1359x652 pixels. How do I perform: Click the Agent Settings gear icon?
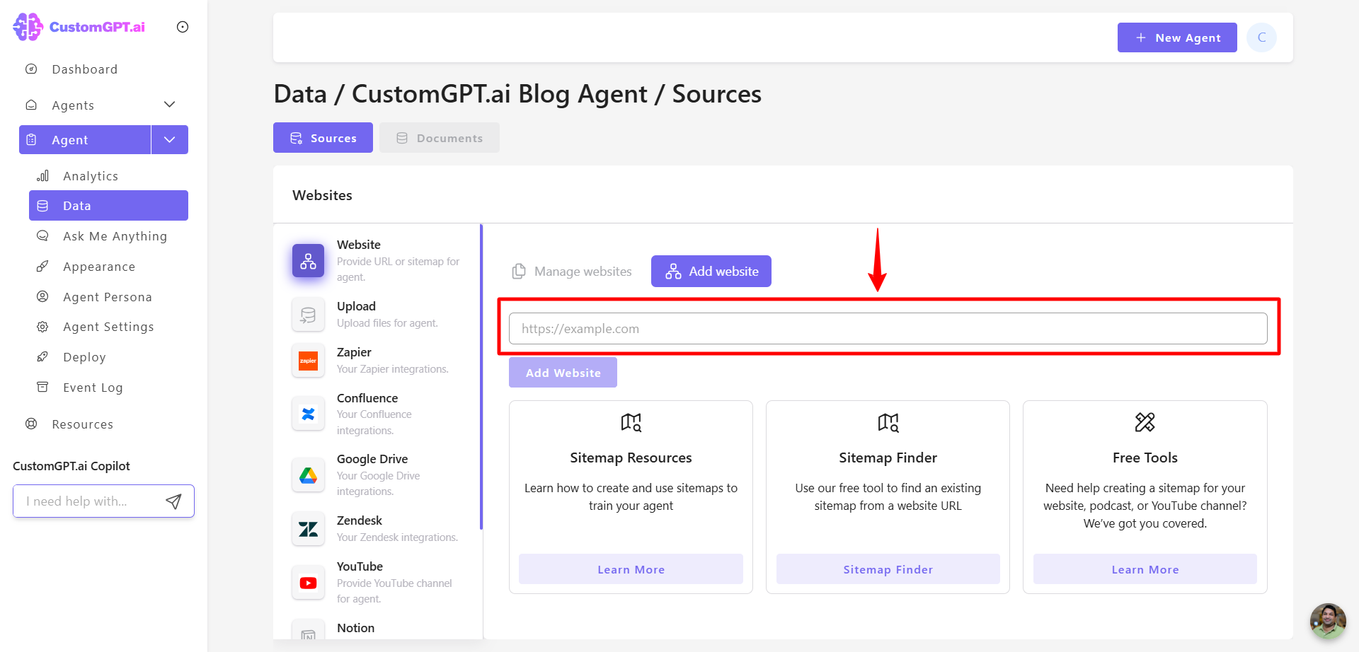click(x=42, y=327)
